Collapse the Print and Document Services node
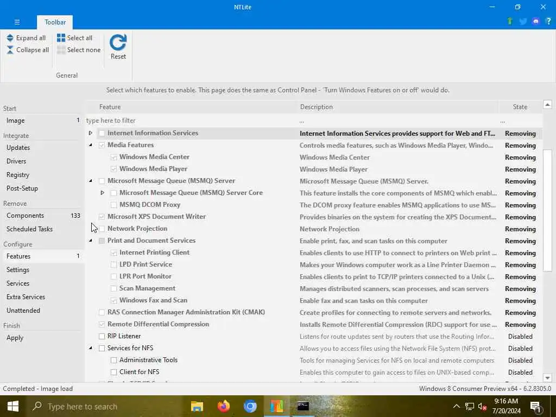 point(91,241)
